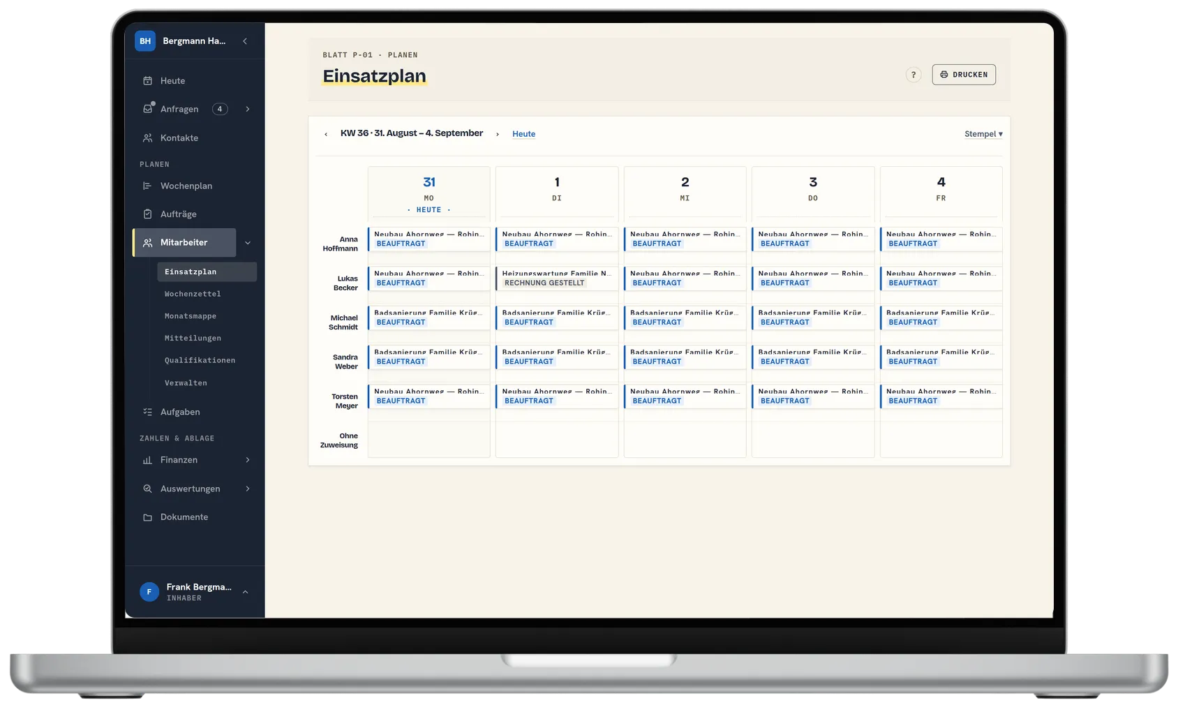
Task: Open Anfragen via its inbox icon
Action: 147,109
